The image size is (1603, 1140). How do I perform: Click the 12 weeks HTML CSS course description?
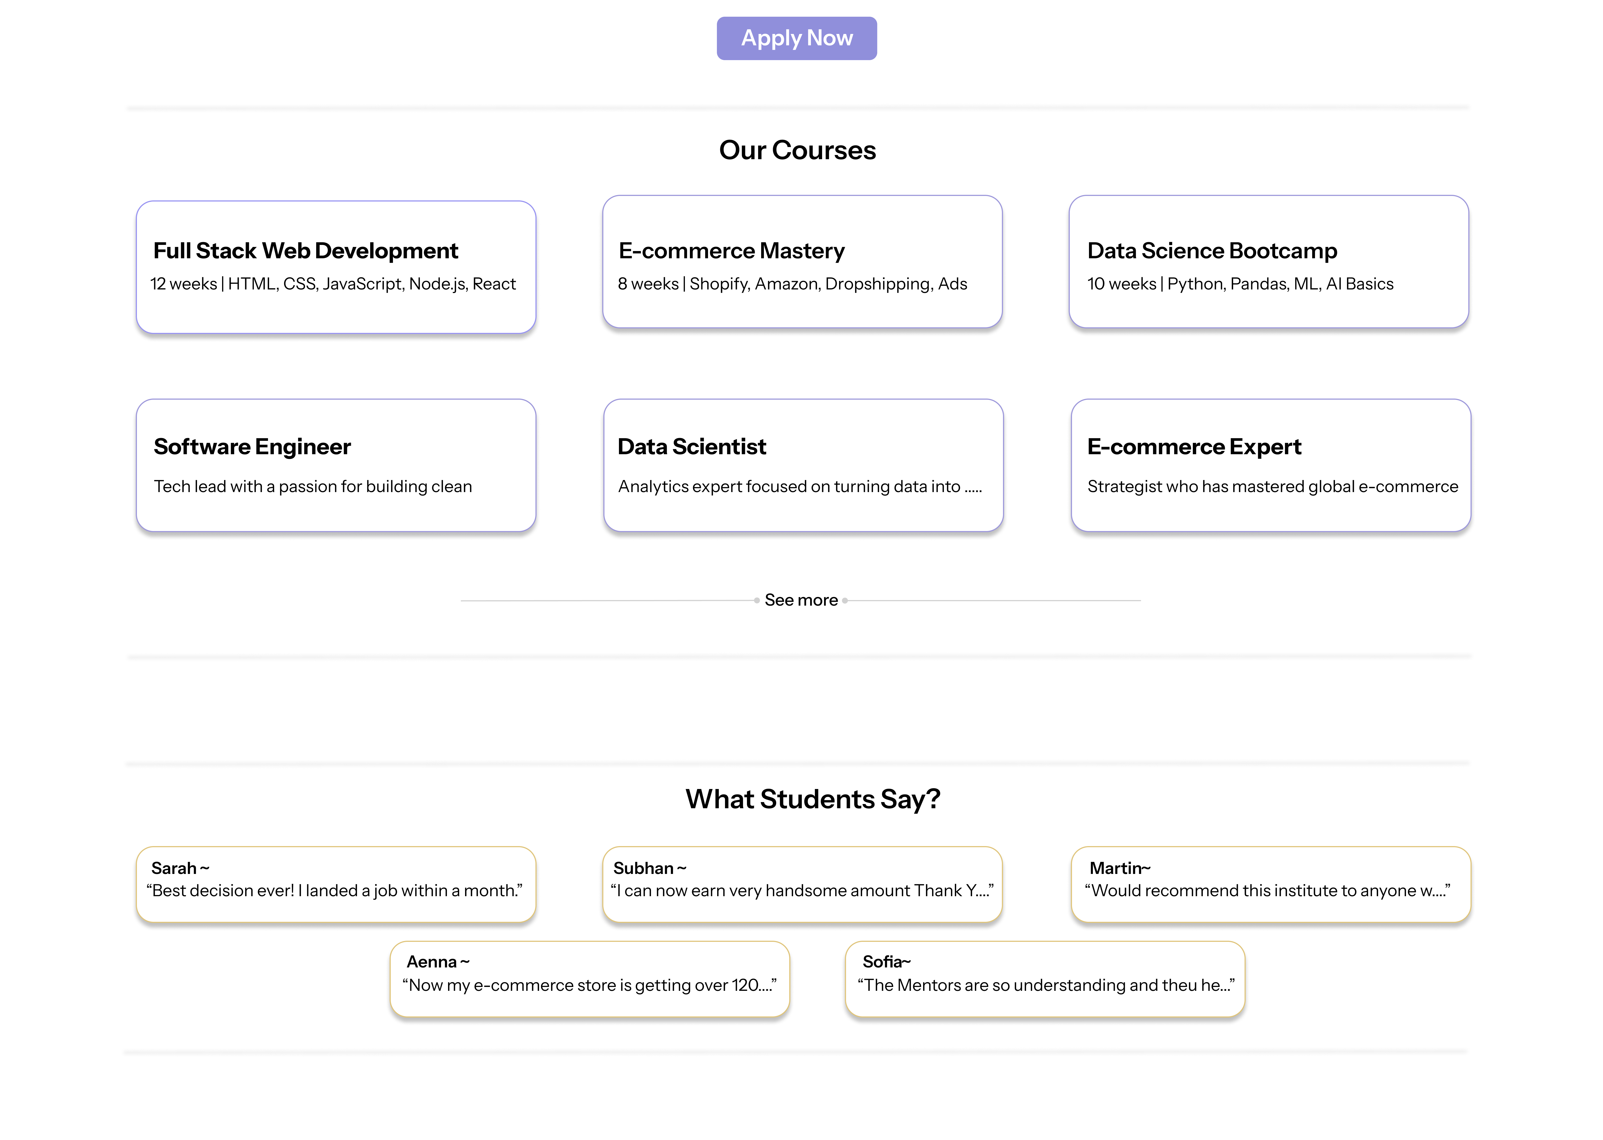coord(333,284)
